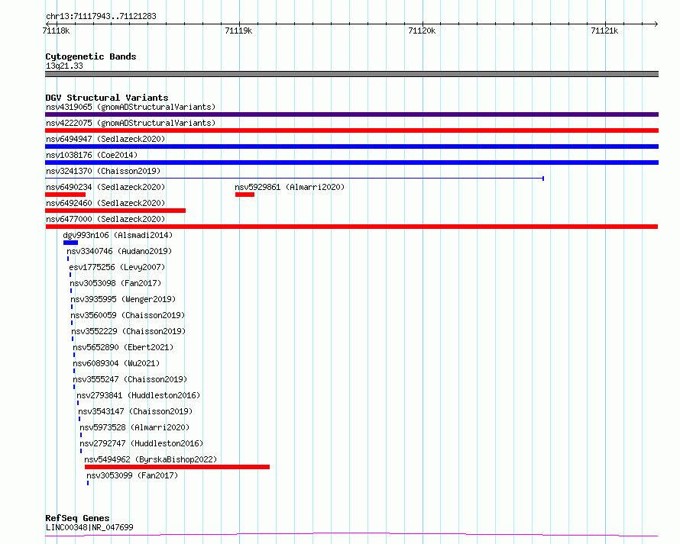Click the chr13:71117943..71121283 coordinate label
Screen dimensions: 680x544
[101, 16]
